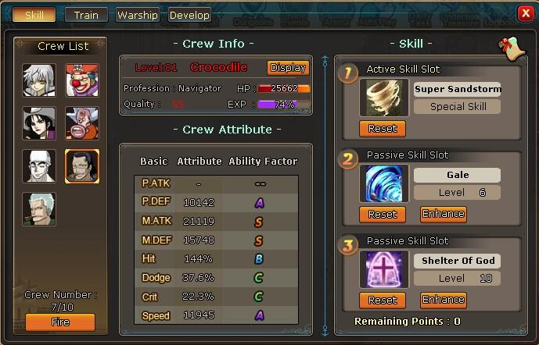Select the black-haired woman in white hat portrait
The image size is (539, 345).
pos(39,123)
